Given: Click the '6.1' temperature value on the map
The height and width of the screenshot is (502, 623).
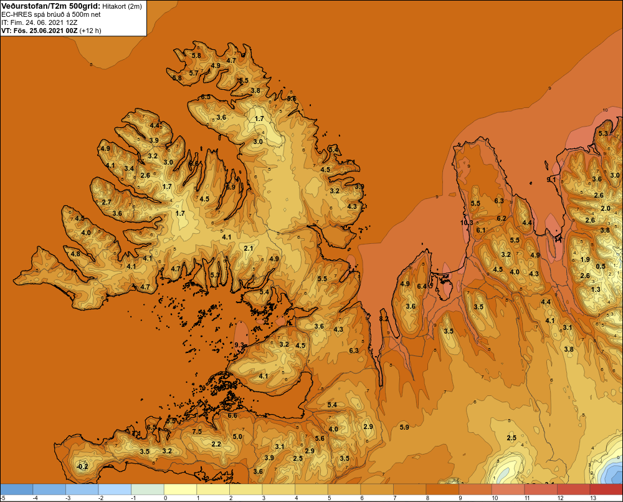Looking at the screenshot, I should point(481,230).
